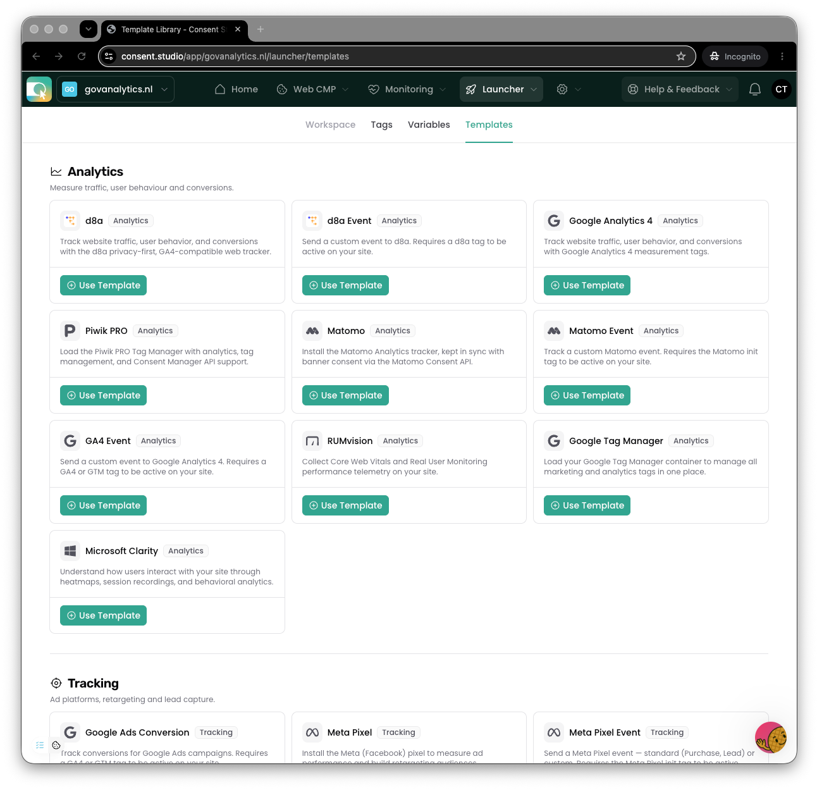Use Template for Google Analytics 4
817x790 pixels.
coord(587,285)
